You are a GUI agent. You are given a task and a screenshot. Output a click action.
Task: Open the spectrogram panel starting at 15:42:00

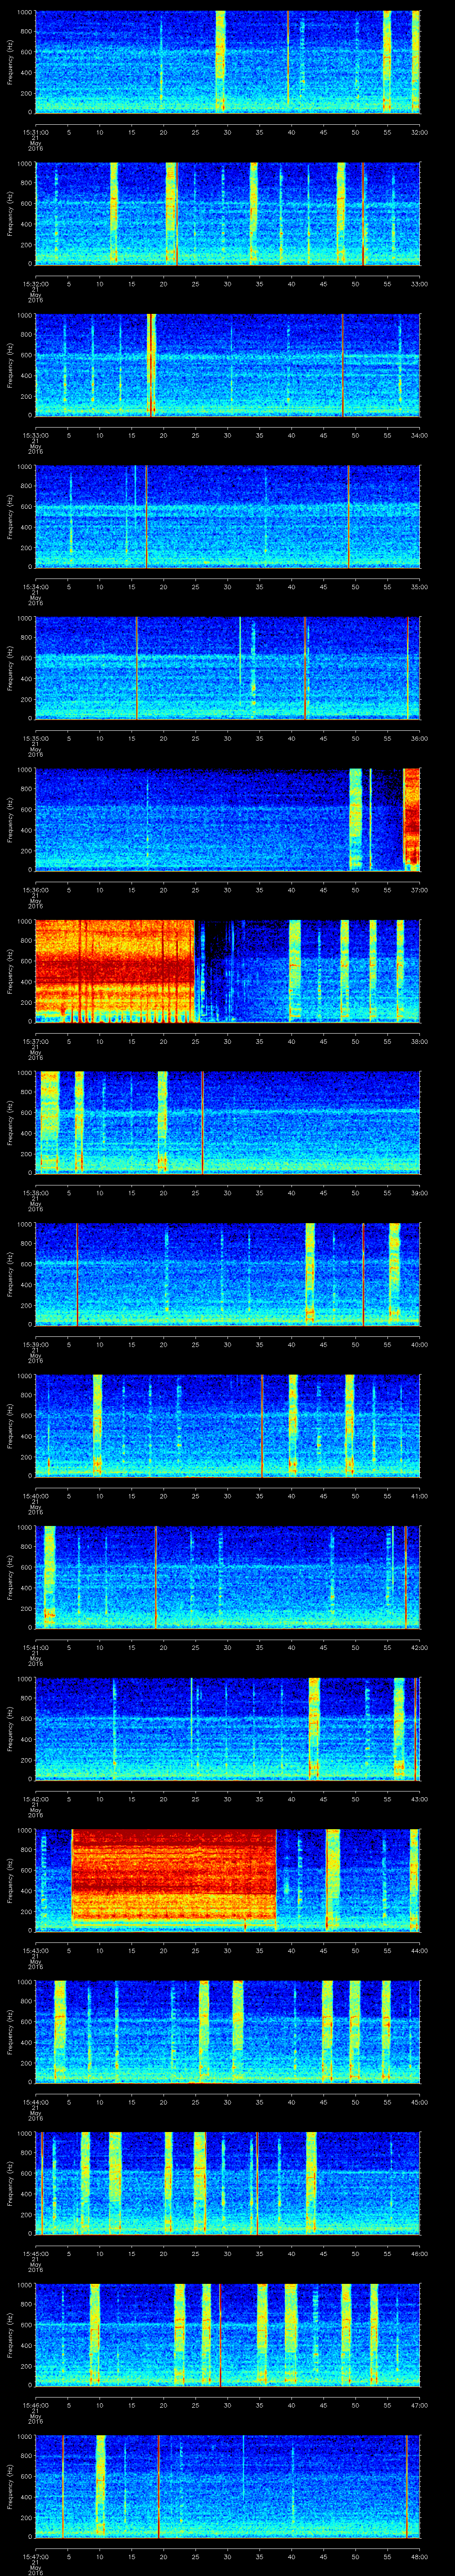point(227,1728)
